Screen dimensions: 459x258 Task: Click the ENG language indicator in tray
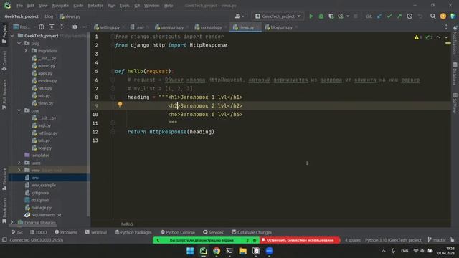pos(404,251)
